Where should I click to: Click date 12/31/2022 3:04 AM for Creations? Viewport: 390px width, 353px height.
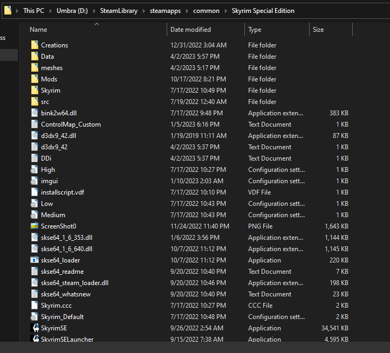coord(199,45)
